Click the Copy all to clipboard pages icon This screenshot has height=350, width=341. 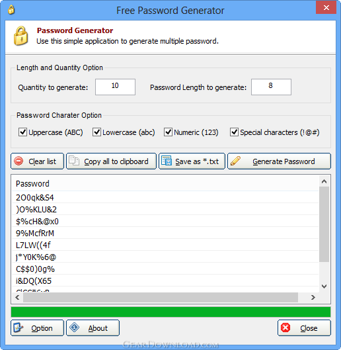[74, 161]
